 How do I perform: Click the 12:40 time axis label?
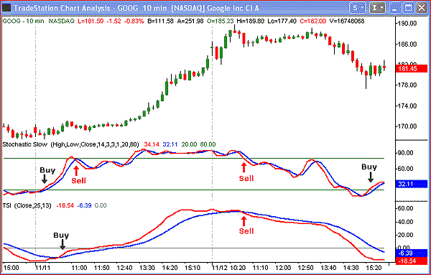124,268
